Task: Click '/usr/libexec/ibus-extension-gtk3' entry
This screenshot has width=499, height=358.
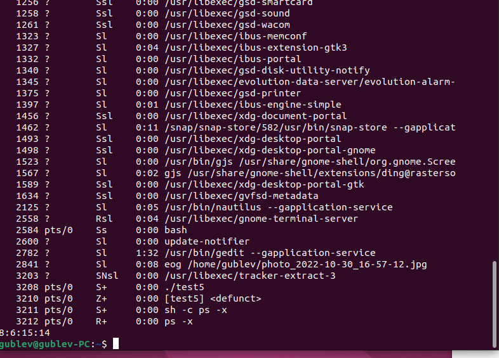Action: tap(256, 48)
